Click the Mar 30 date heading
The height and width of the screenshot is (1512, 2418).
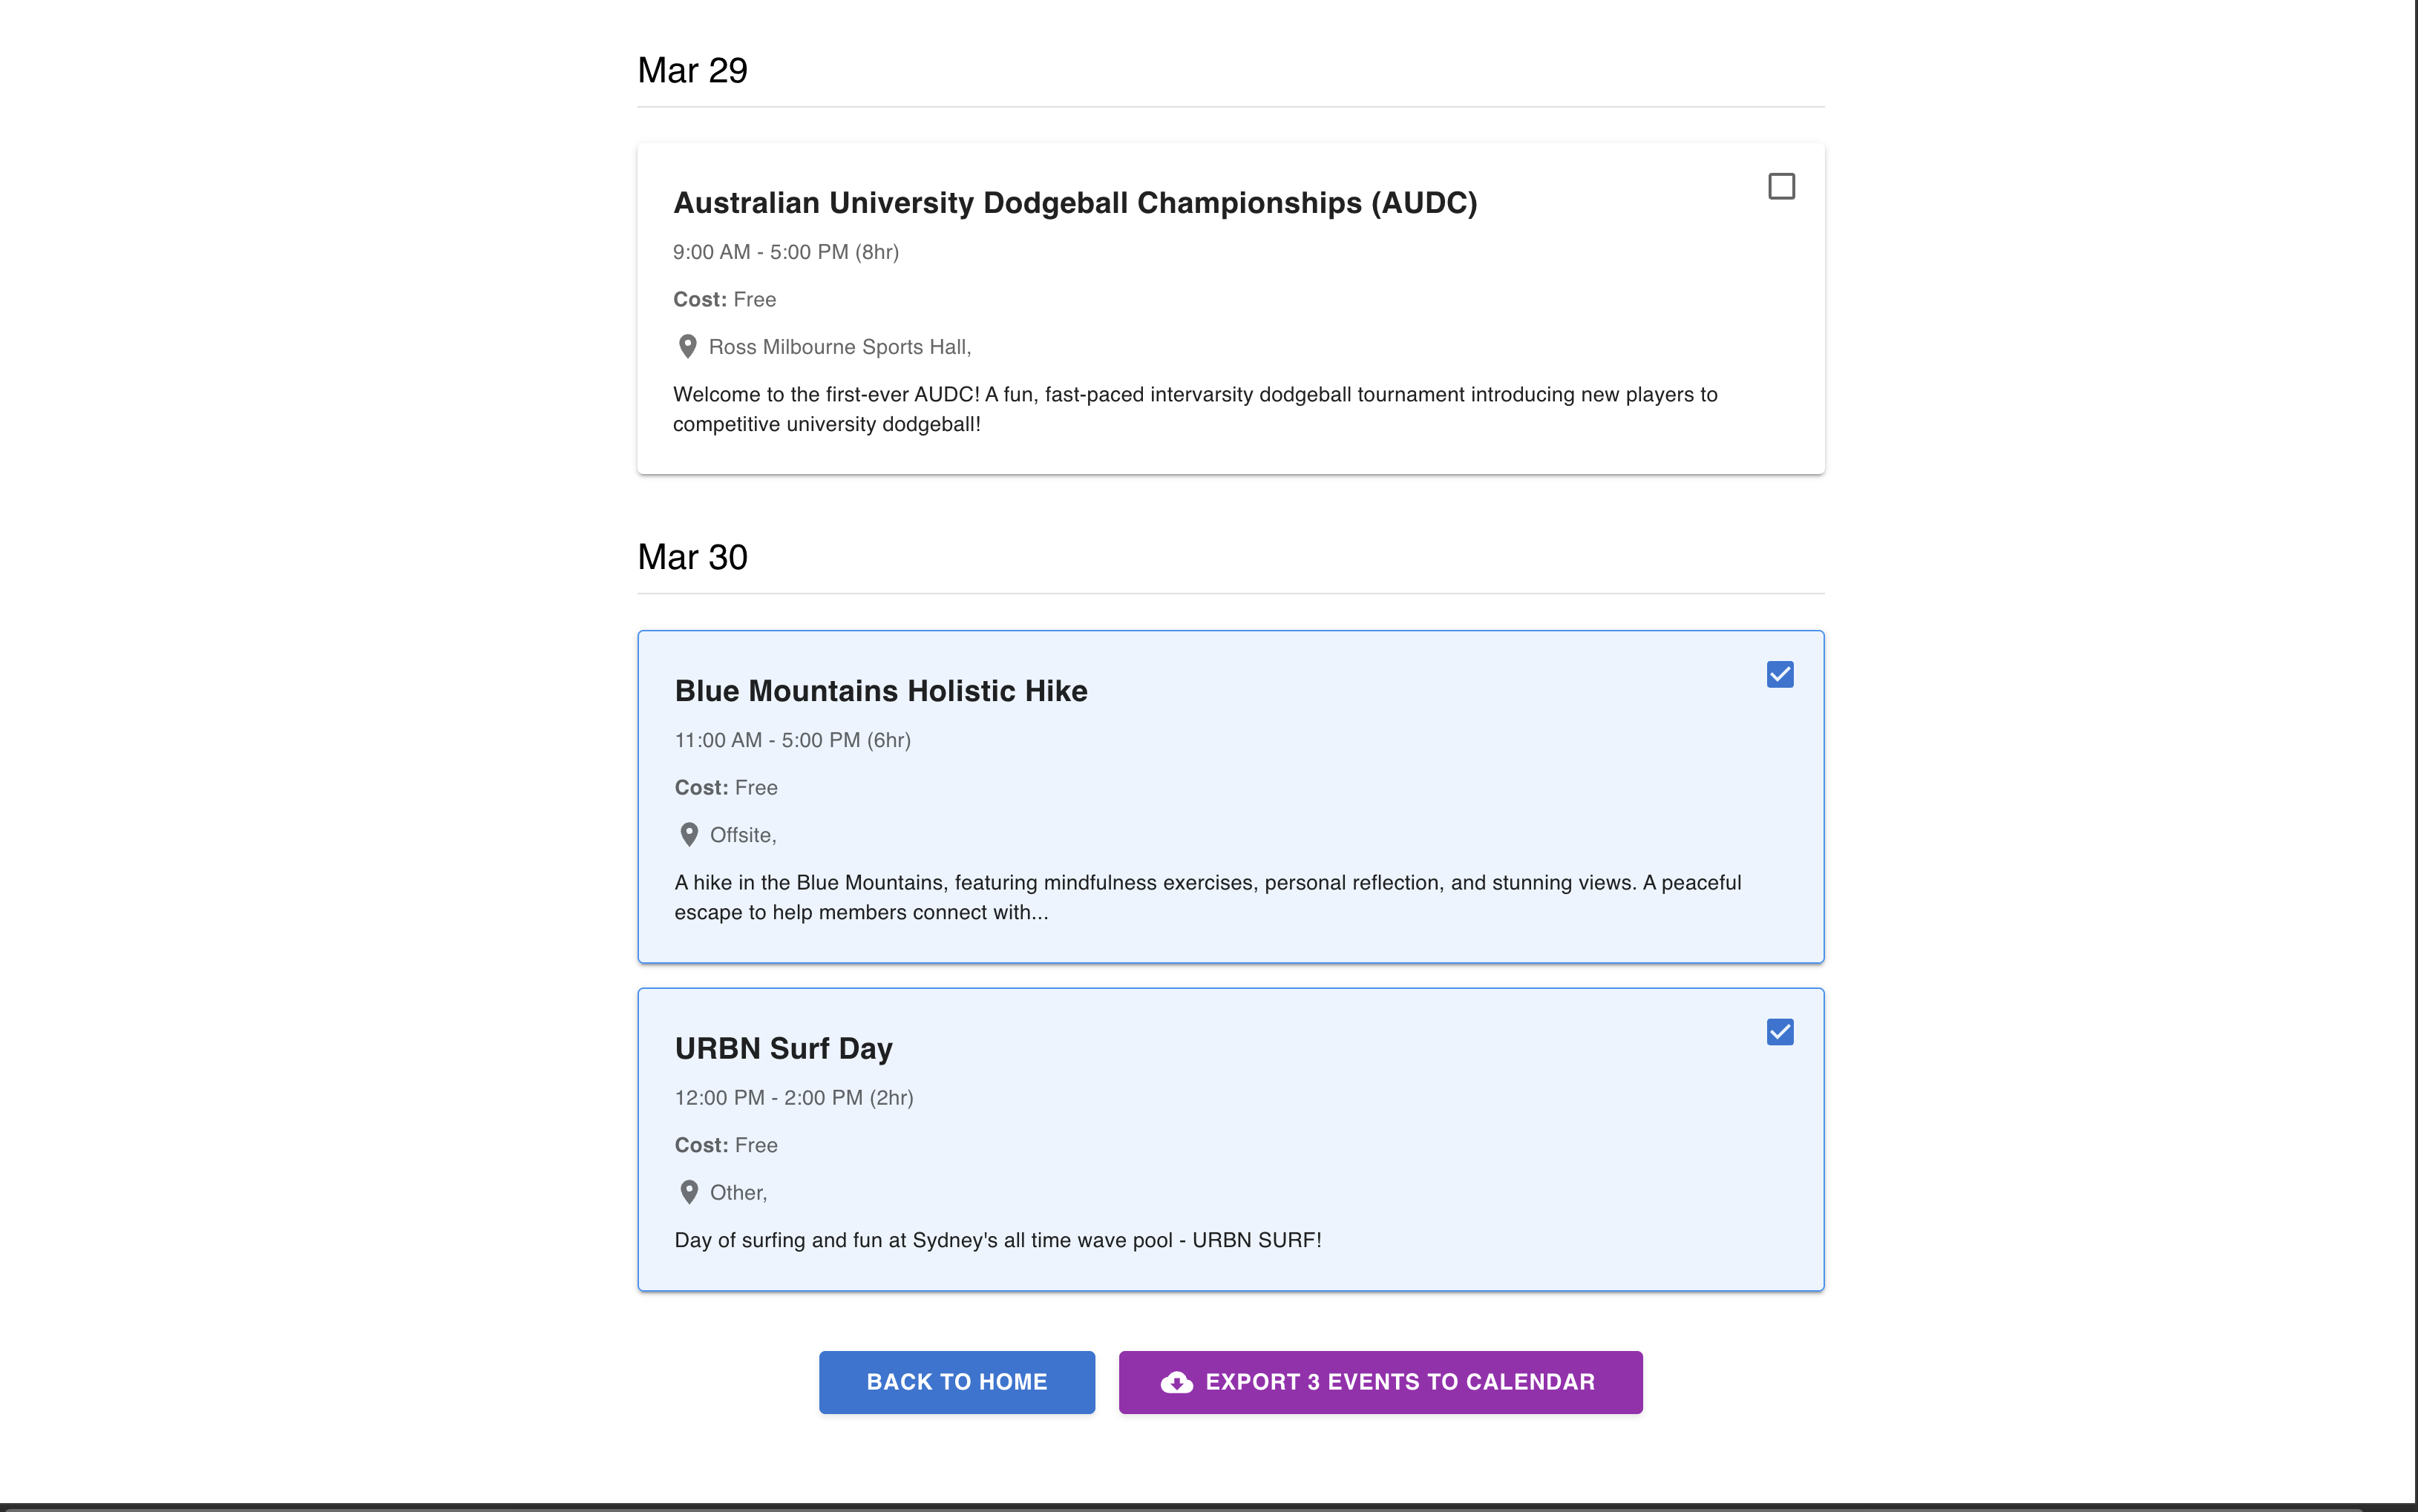coord(692,557)
